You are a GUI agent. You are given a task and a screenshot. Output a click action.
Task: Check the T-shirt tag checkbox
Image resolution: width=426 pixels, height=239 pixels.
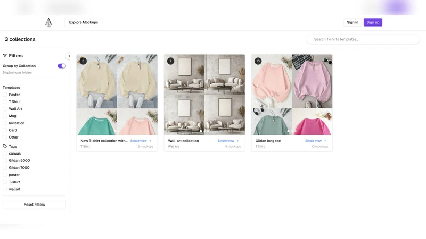pyautogui.click(x=5, y=182)
